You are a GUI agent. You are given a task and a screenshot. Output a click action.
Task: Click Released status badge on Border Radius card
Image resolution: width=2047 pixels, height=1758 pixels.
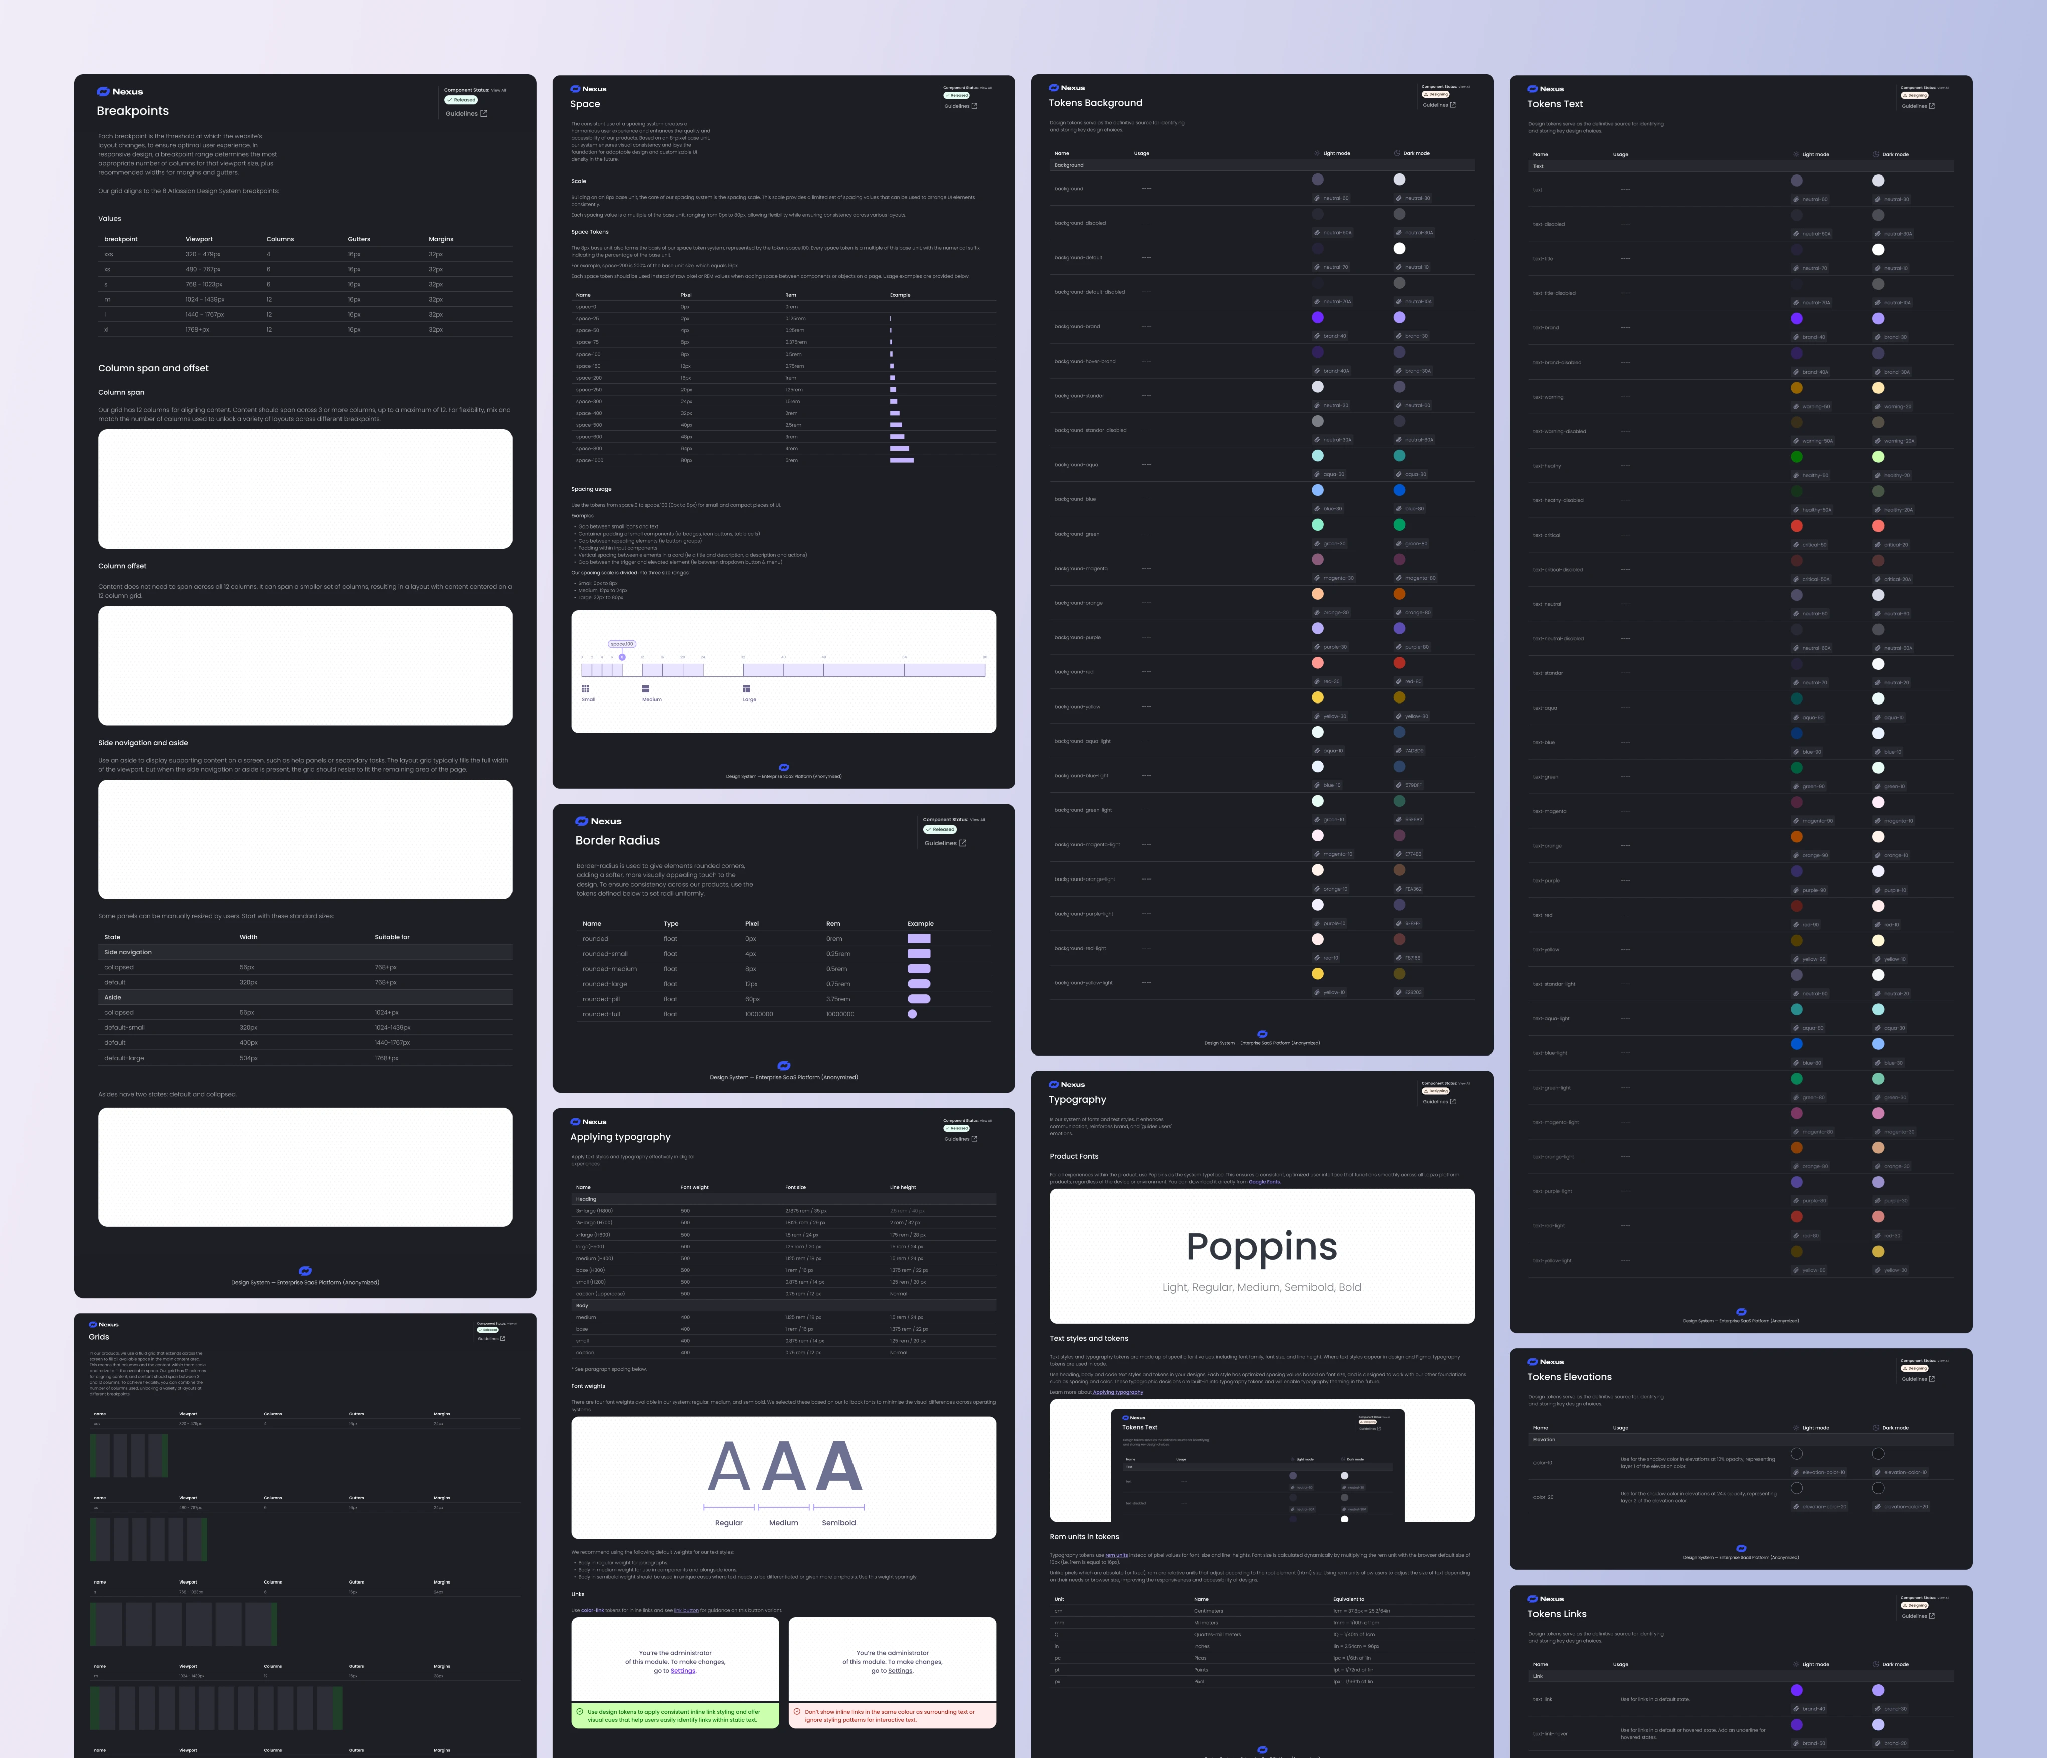(941, 830)
